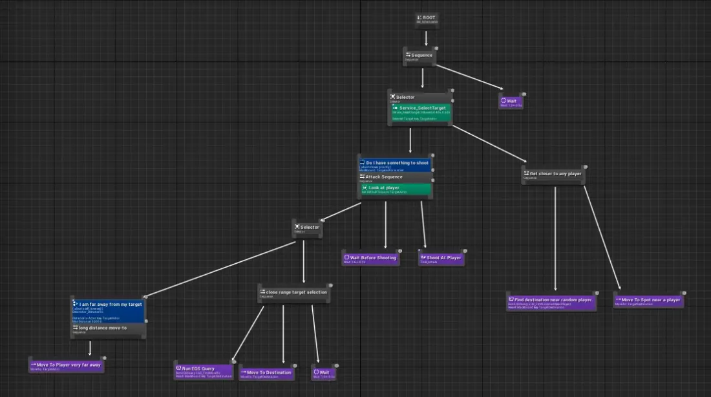This screenshot has width=711, height=397.
Task: Click the 'Move To Spot near a player' icon
Action: click(618, 299)
